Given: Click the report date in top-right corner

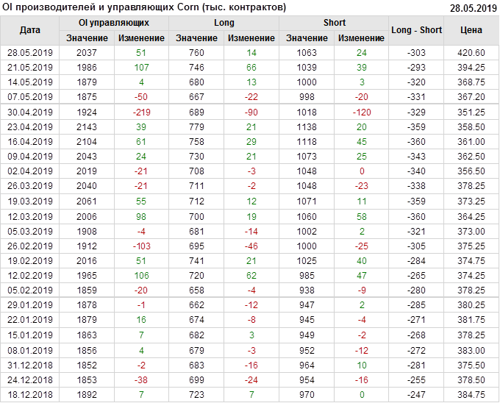Looking at the screenshot, I should click(473, 8).
